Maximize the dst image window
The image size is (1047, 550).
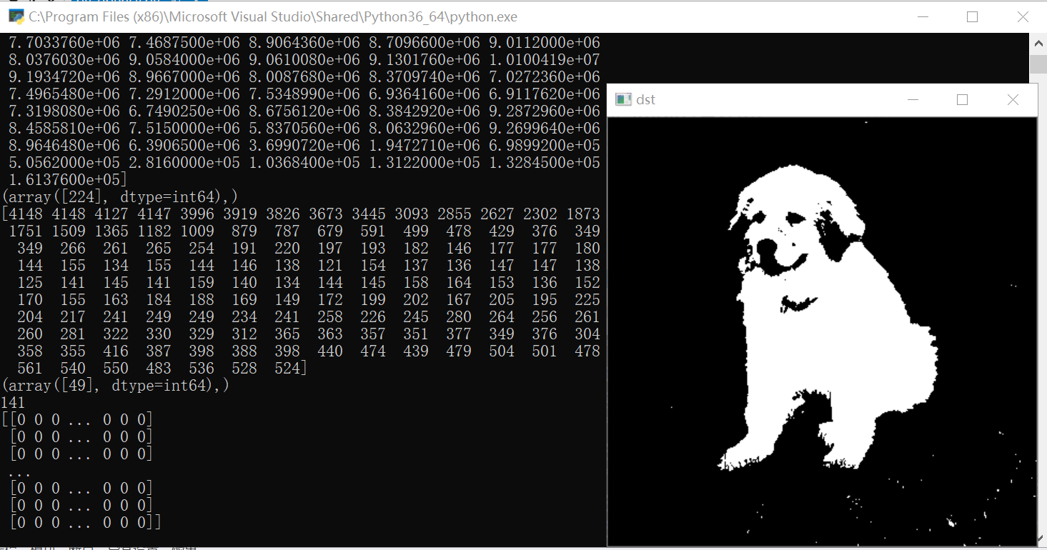coord(962,100)
